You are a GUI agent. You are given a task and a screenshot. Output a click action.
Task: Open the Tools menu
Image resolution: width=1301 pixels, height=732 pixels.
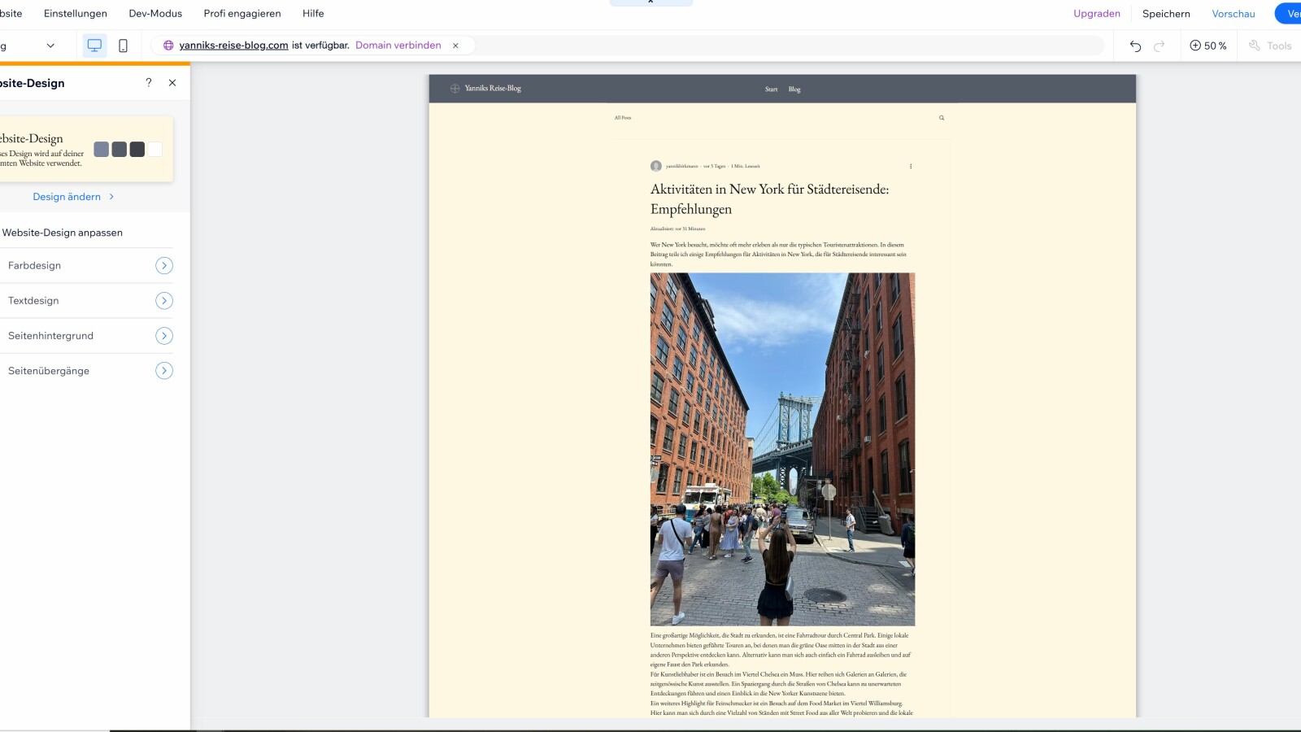1270,46
